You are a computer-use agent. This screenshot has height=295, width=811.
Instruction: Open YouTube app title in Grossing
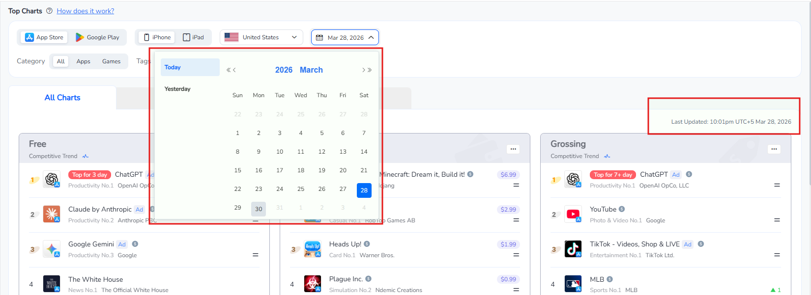(x=603, y=209)
